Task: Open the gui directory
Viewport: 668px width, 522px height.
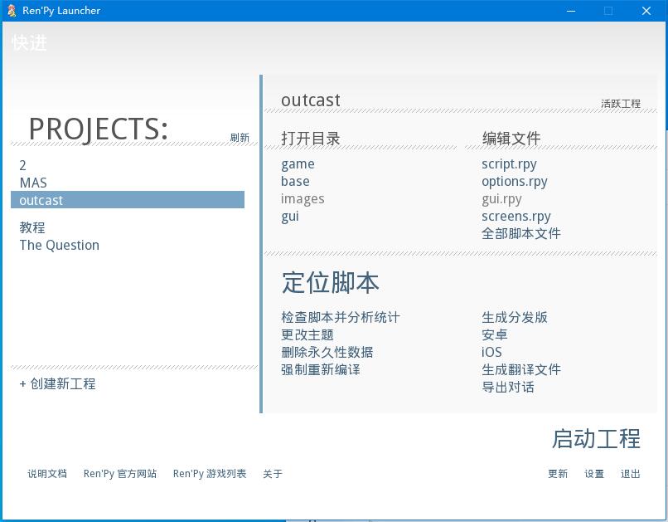Action: point(290,217)
